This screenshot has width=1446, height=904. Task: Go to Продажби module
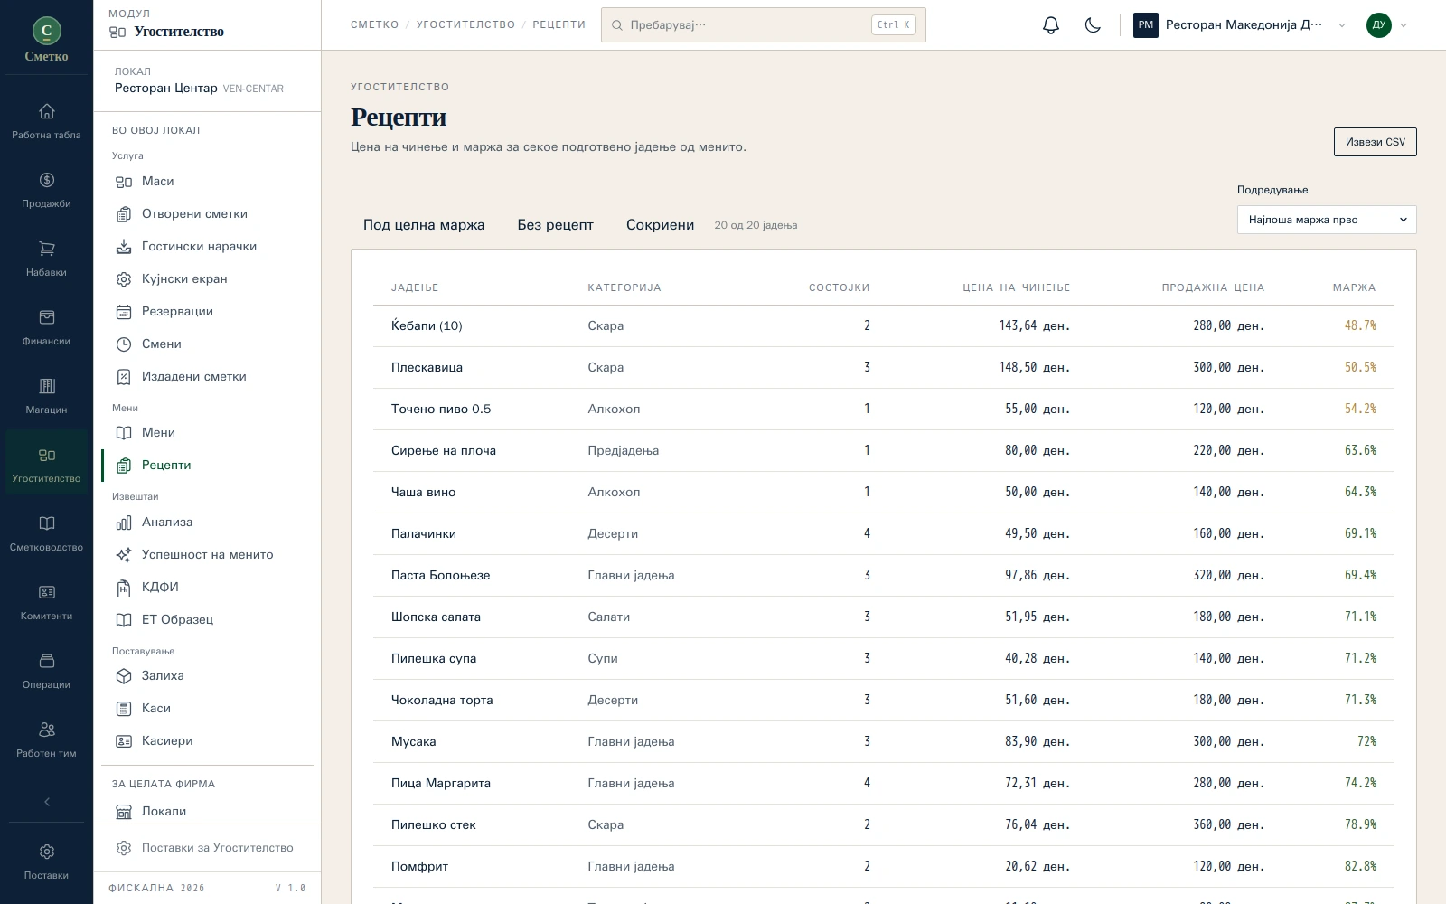(46, 191)
